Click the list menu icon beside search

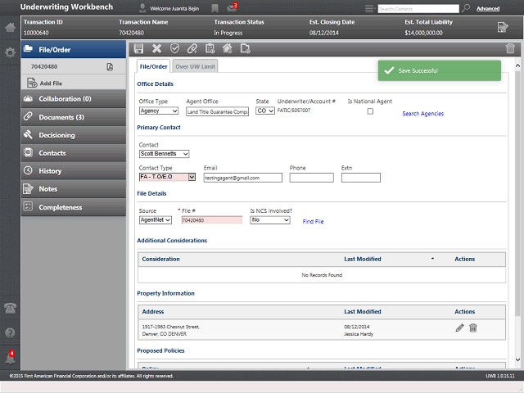[369, 8]
